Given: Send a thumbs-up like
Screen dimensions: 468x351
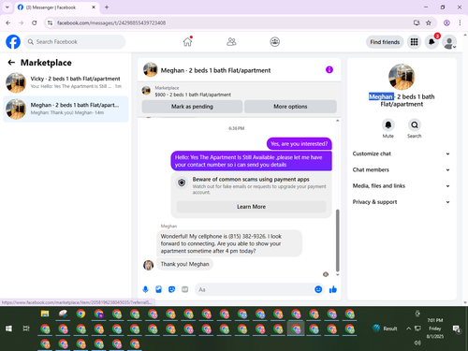Looking at the screenshot, I should pos(333,289).
